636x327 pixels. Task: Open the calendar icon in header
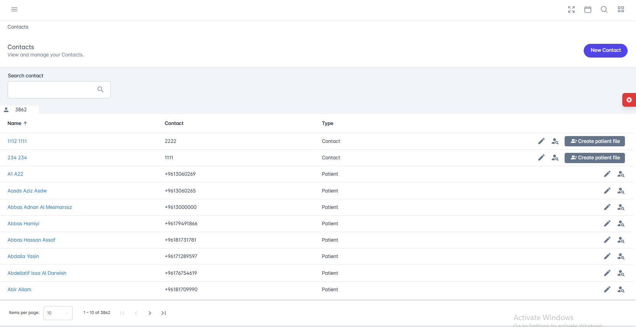588,10
